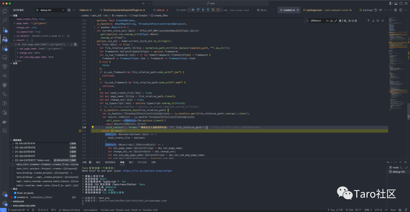
Task: Toggle replace row in find widget
Action: tap(307, 20)
